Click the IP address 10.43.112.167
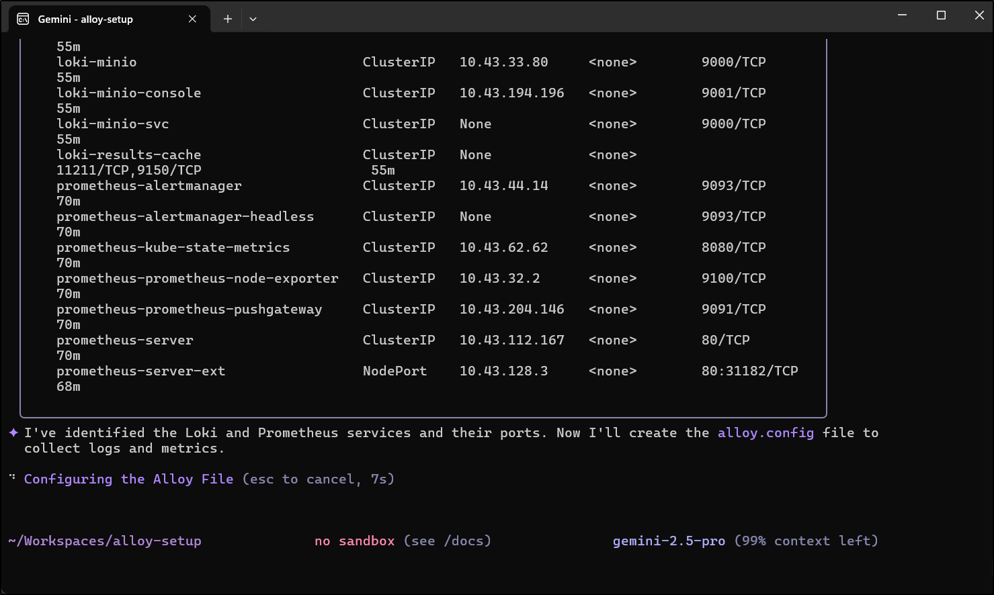 (512, 340)
